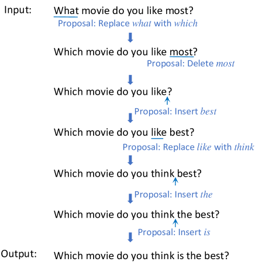Click the down arrow below 'Delete most' proposal
Screen dimensions: 255x265
[x=130, y=80]
